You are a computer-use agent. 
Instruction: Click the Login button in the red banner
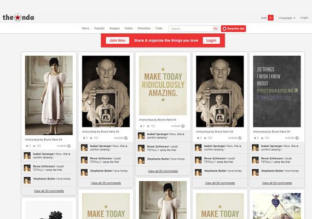coord(211,41)
